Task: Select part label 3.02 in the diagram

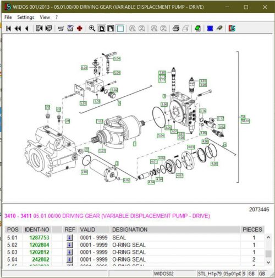Action: click(x=222, y=127)
